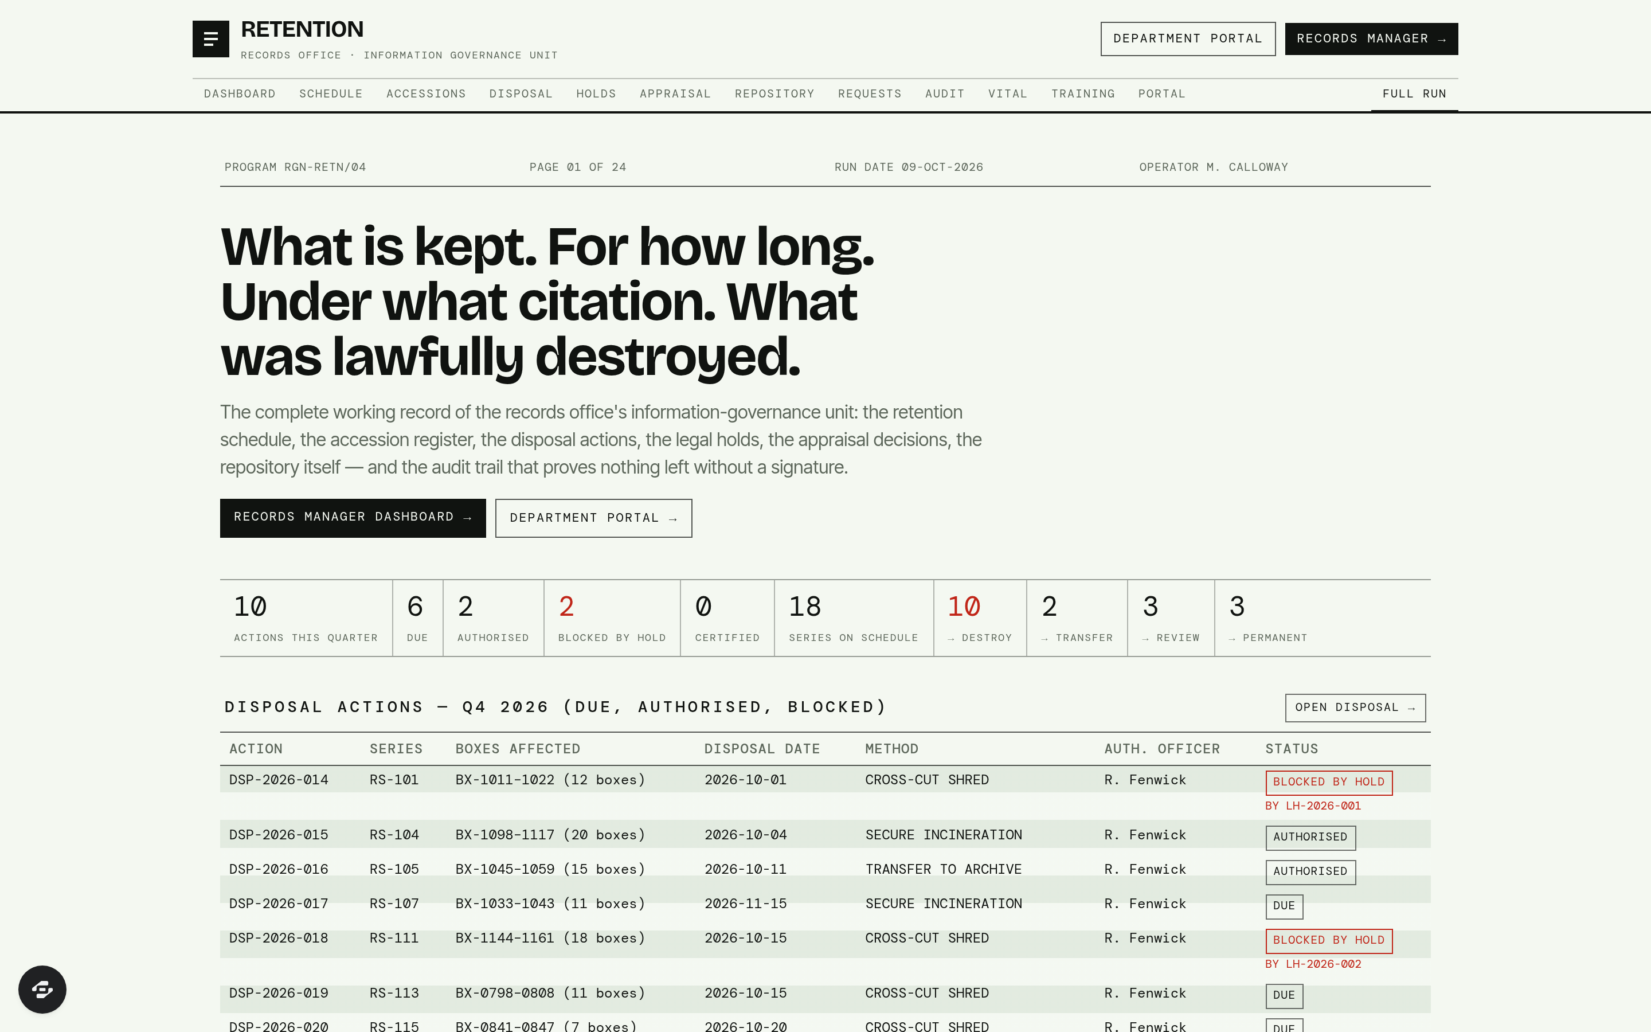
Task: Click Department Portal hero button with arrow
Action: click(x=593, y=518)
